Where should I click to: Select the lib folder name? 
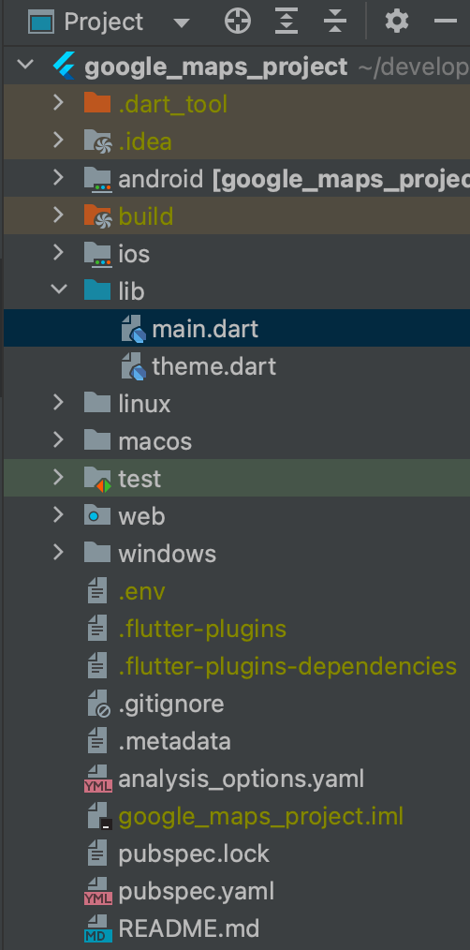coord(131,291)
